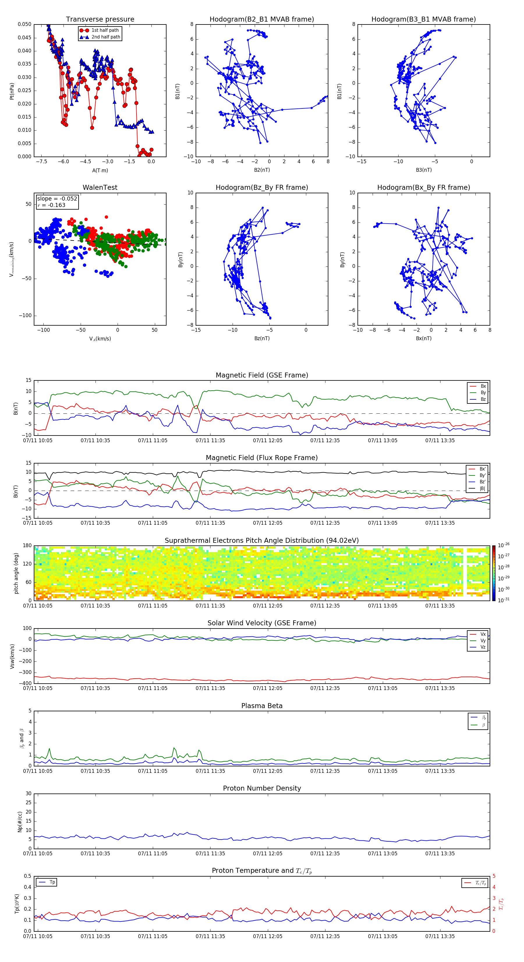Click the 'Plasma Beta' panel title
The height and width of the screenshot is (962, 524).
[x=262, y=706]
